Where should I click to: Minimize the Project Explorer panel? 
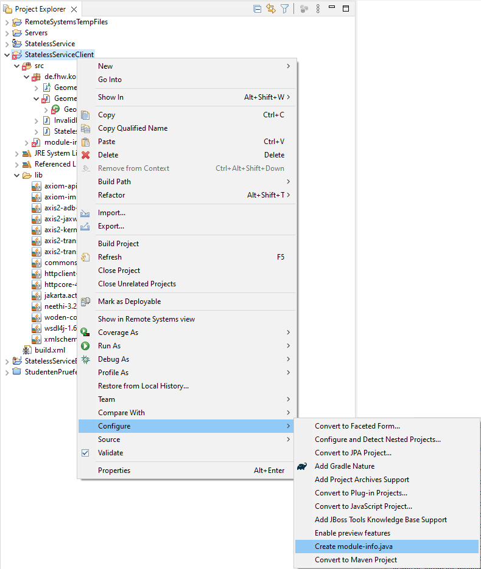click(x=332, y=7)
